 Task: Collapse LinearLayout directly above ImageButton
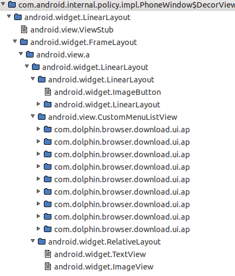pos(32,79)
